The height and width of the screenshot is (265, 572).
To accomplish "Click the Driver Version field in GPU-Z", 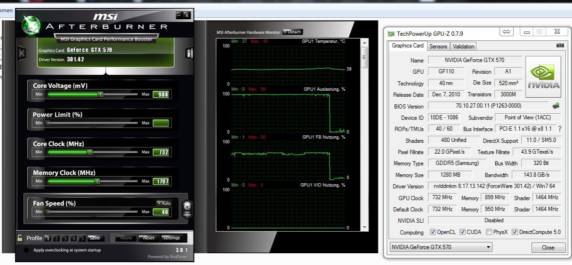I will [x=494, y=186].
